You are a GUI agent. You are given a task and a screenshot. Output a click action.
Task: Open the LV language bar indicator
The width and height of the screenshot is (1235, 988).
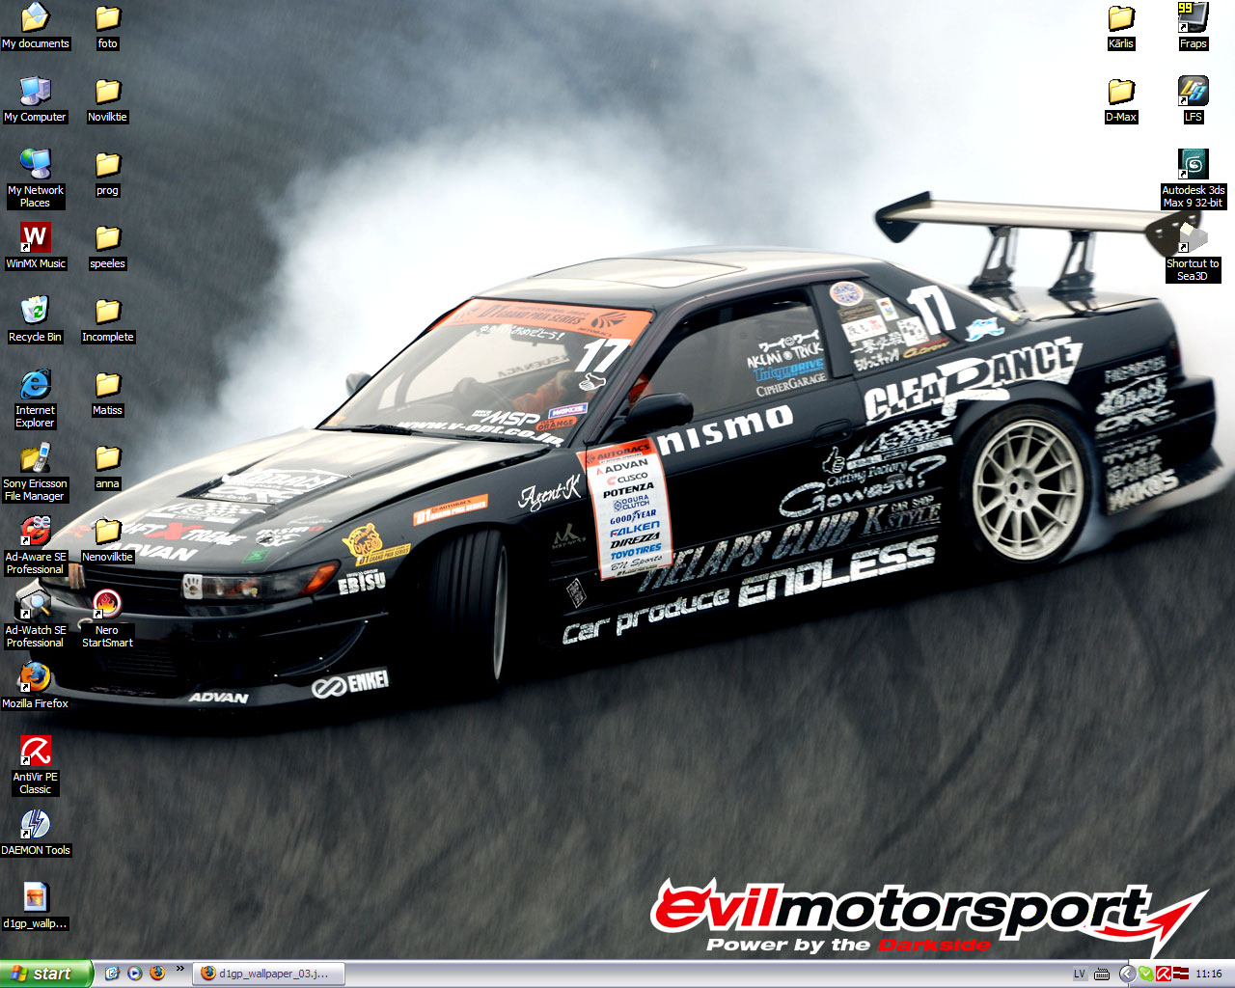point(1080,974)
